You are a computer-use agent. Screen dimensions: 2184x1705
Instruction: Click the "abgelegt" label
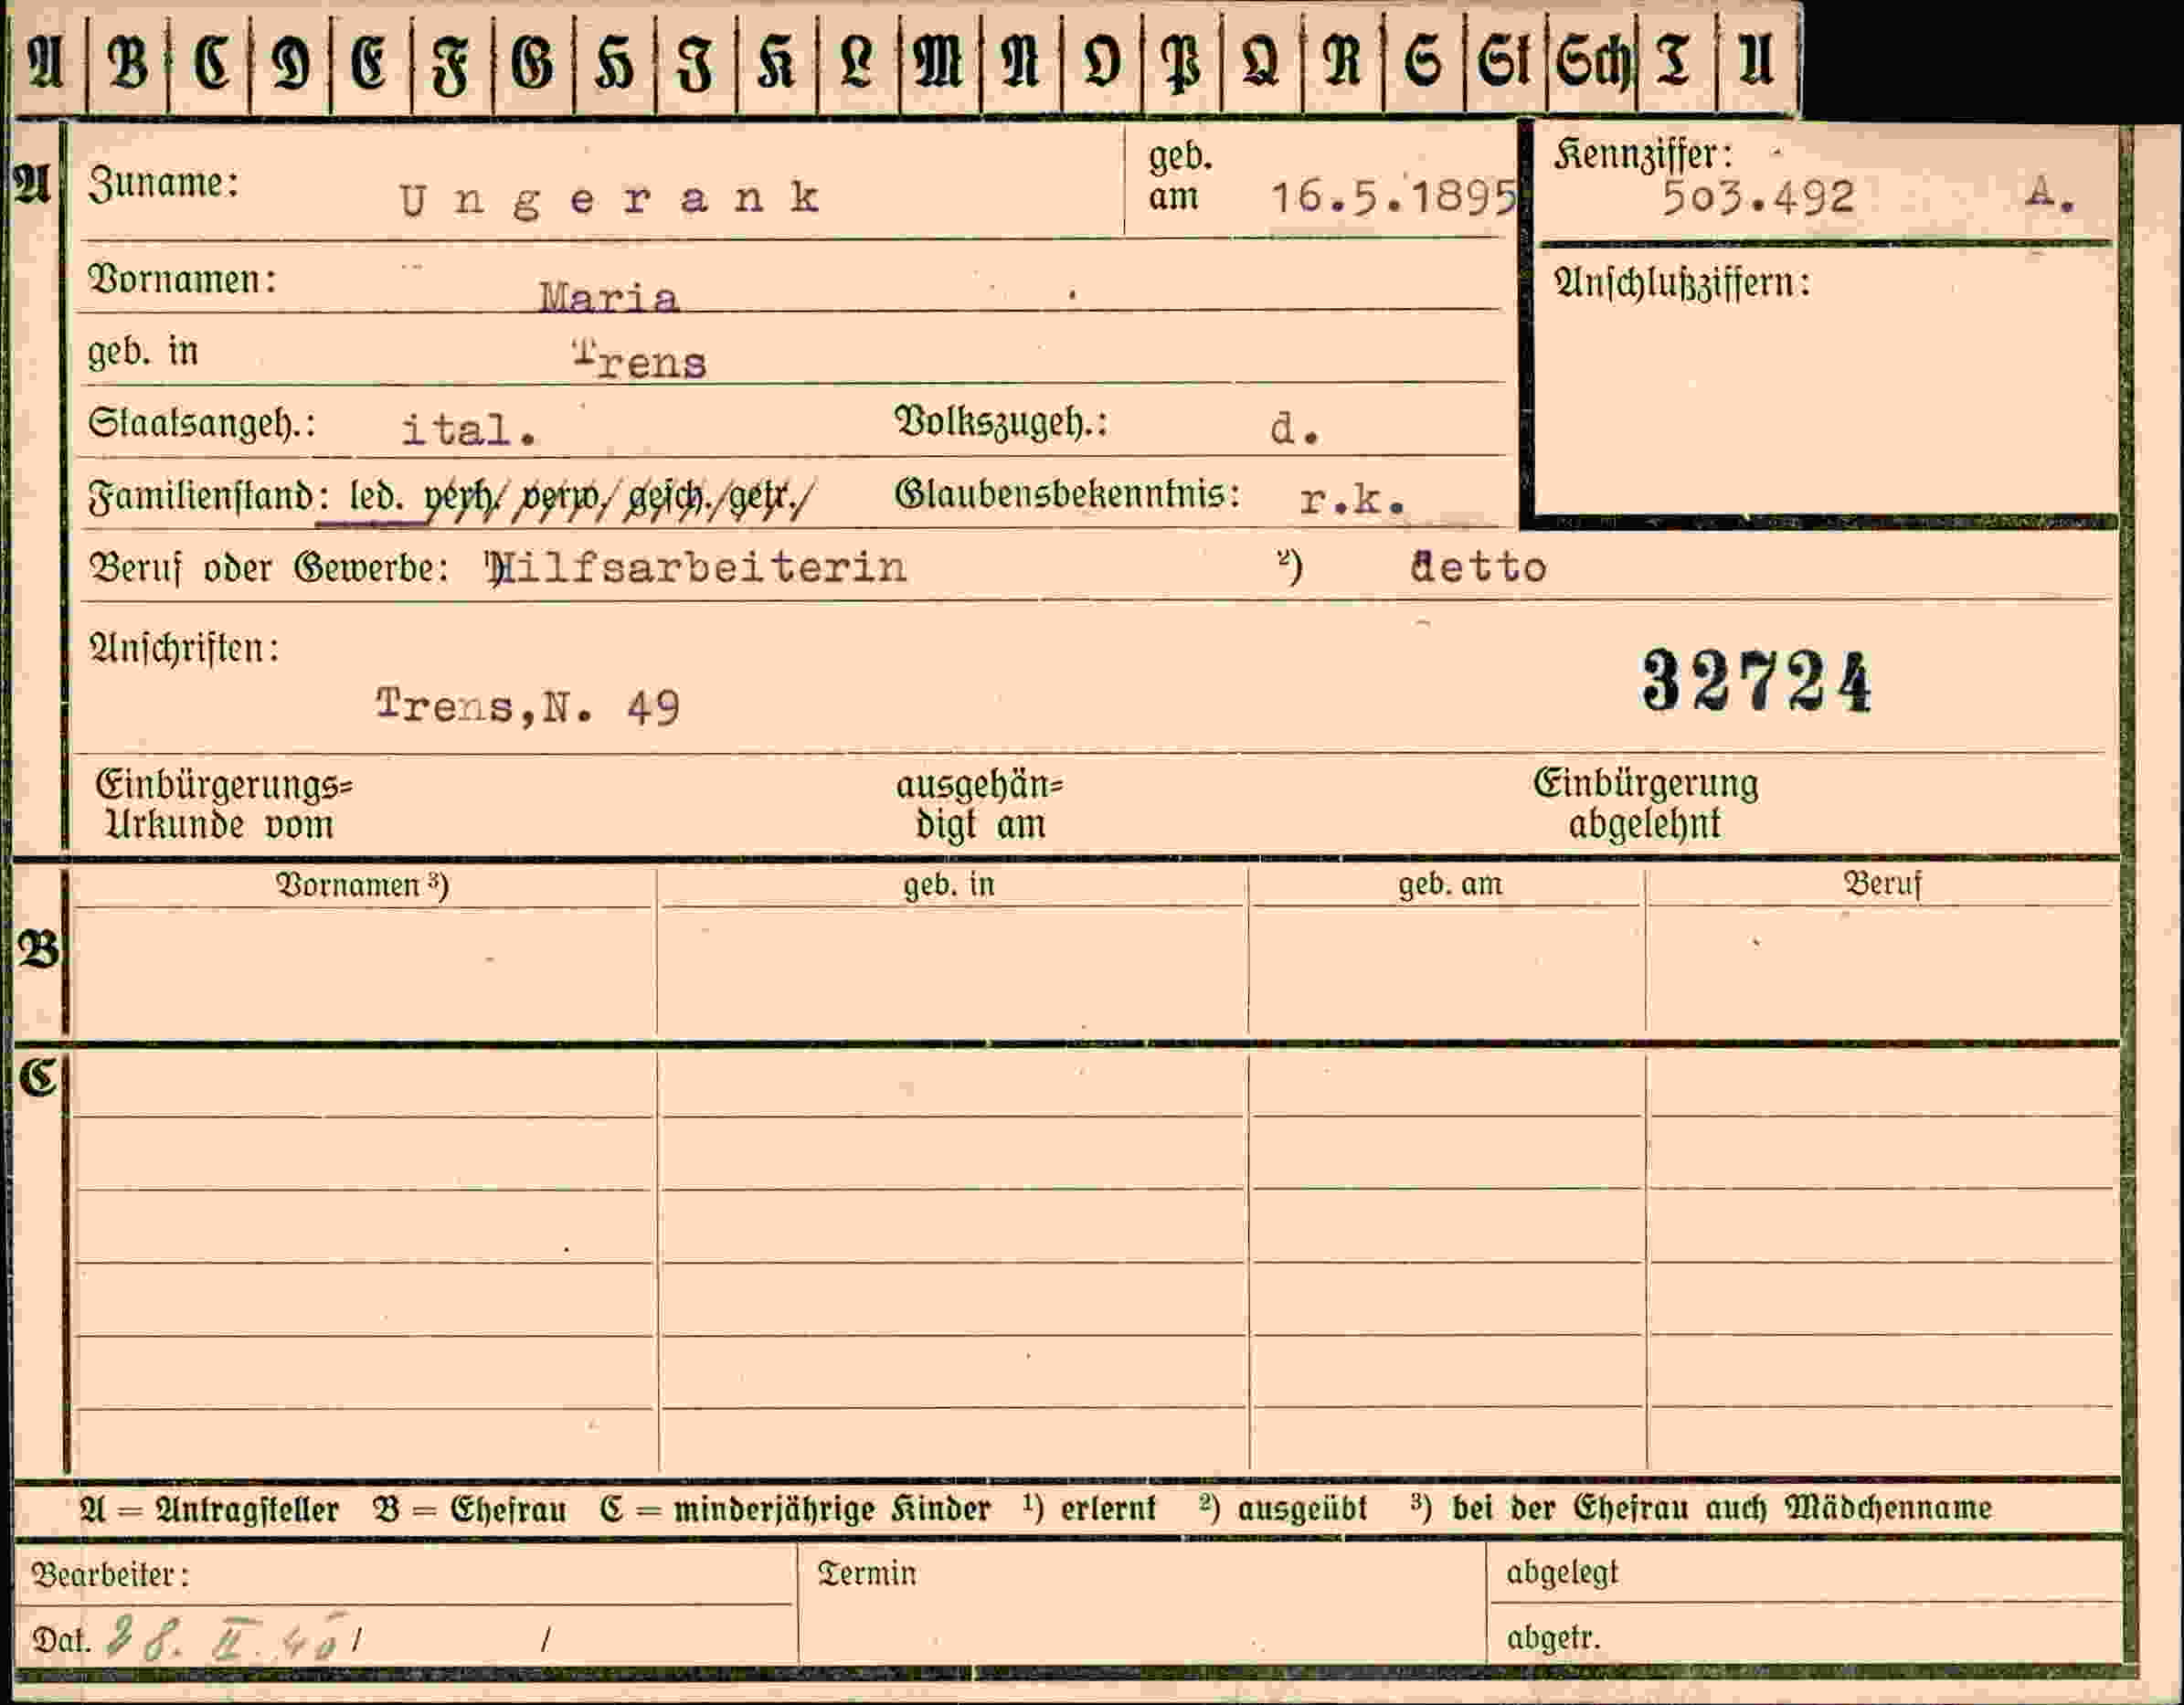(x=1562, y=1573)
